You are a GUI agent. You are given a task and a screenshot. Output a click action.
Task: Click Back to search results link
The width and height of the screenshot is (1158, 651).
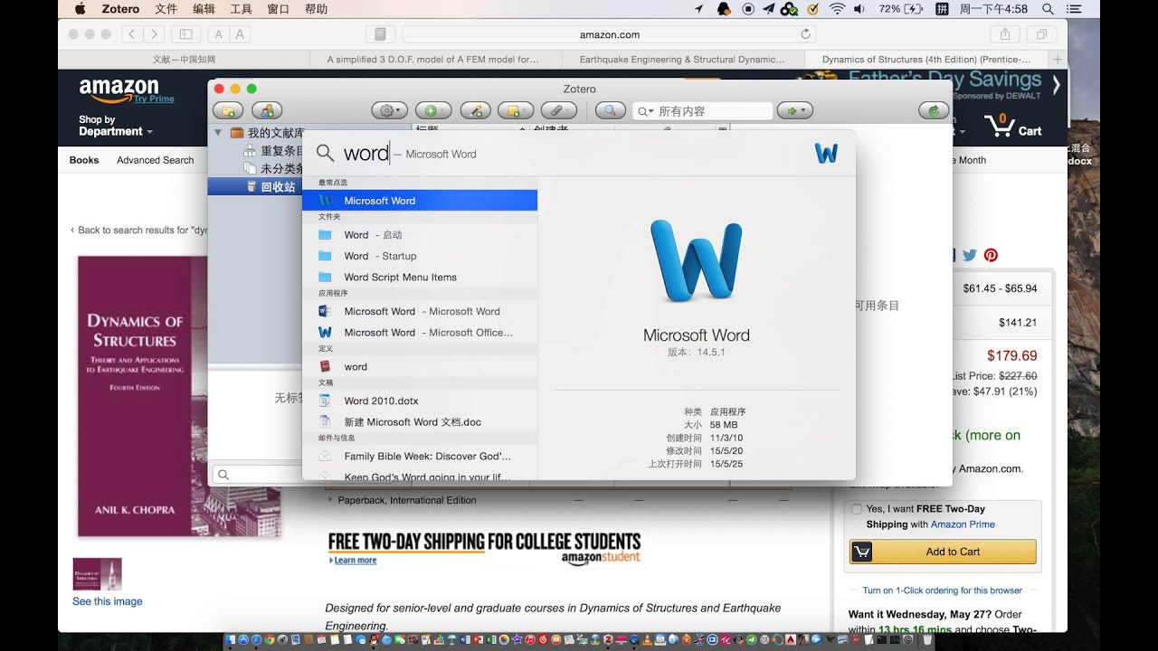[x=139, y=230]
